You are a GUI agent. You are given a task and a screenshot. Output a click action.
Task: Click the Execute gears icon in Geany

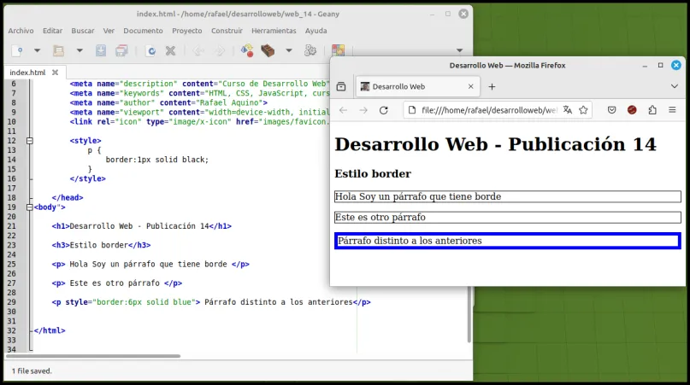coord(310,51)
